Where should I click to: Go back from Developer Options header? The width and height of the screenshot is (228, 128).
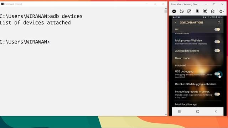click(x=176, y=22)
